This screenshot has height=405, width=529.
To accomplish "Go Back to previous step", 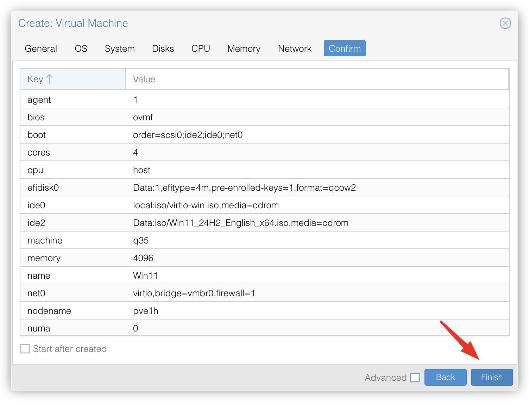I will 445,377.
